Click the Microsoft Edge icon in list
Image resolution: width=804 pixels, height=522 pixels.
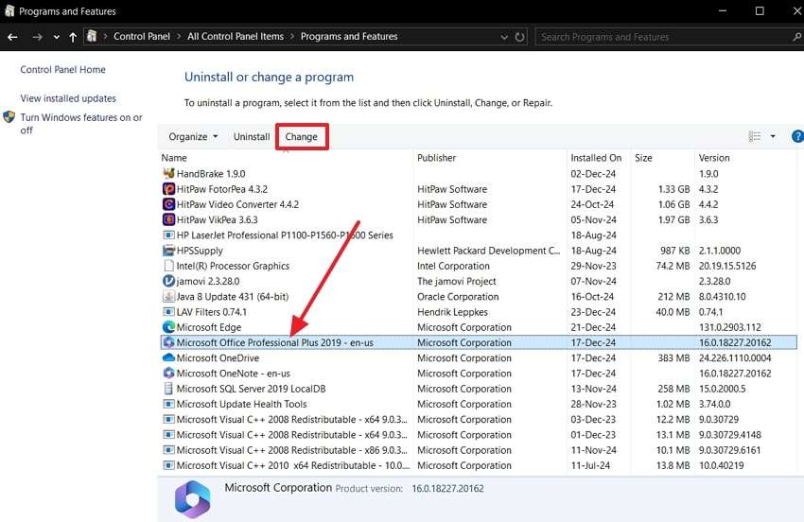168,327
